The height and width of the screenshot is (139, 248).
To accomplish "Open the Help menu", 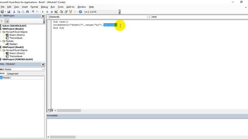I will (91, 7).
